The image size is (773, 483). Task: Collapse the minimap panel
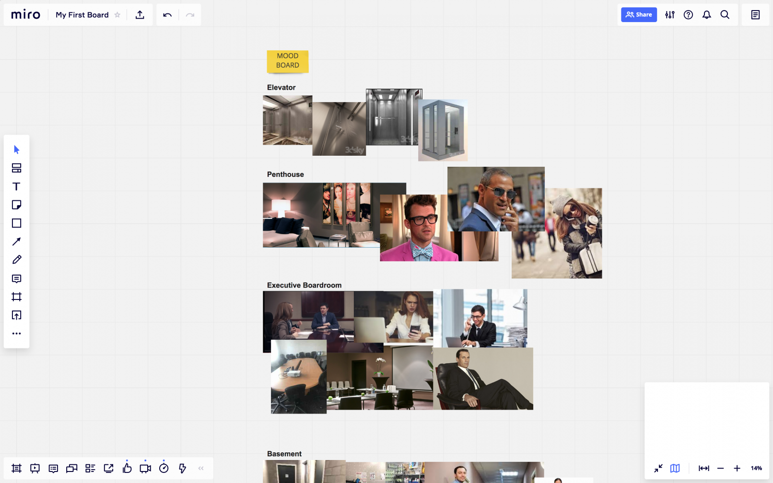click(658, 468)
